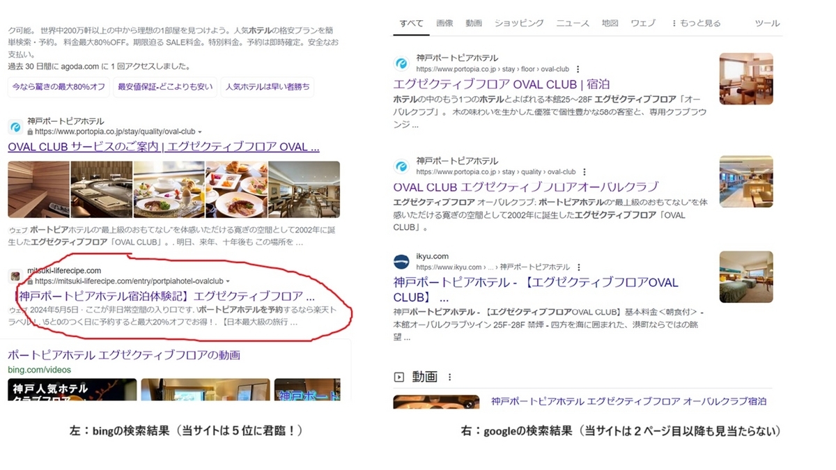
Task: Open the ツール options
Action: 767,23
